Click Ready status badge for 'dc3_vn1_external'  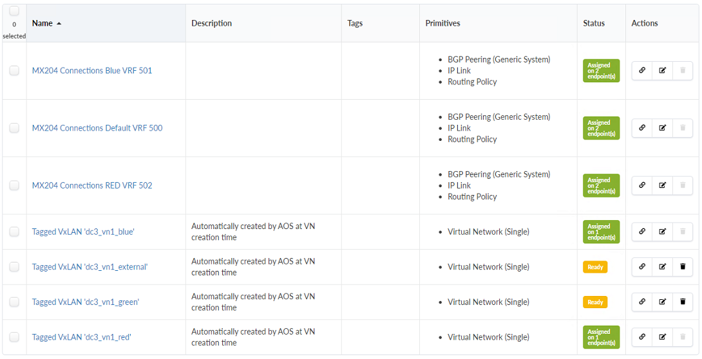tap(595, 267)
